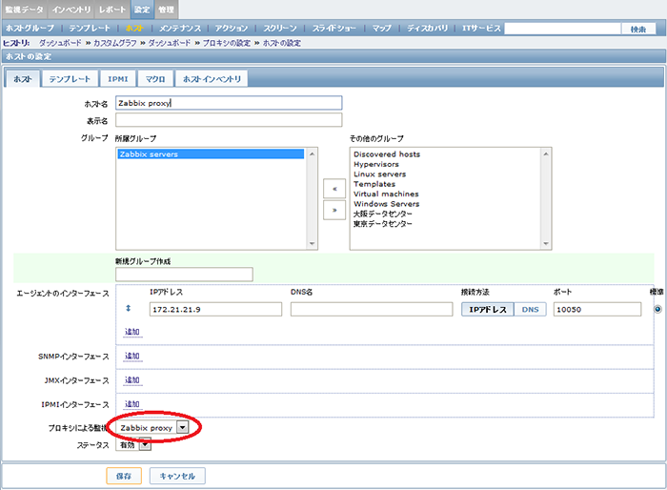
Task: Click the ホスト名 input field
Action: pyautogui.click(x=228, y=103)
